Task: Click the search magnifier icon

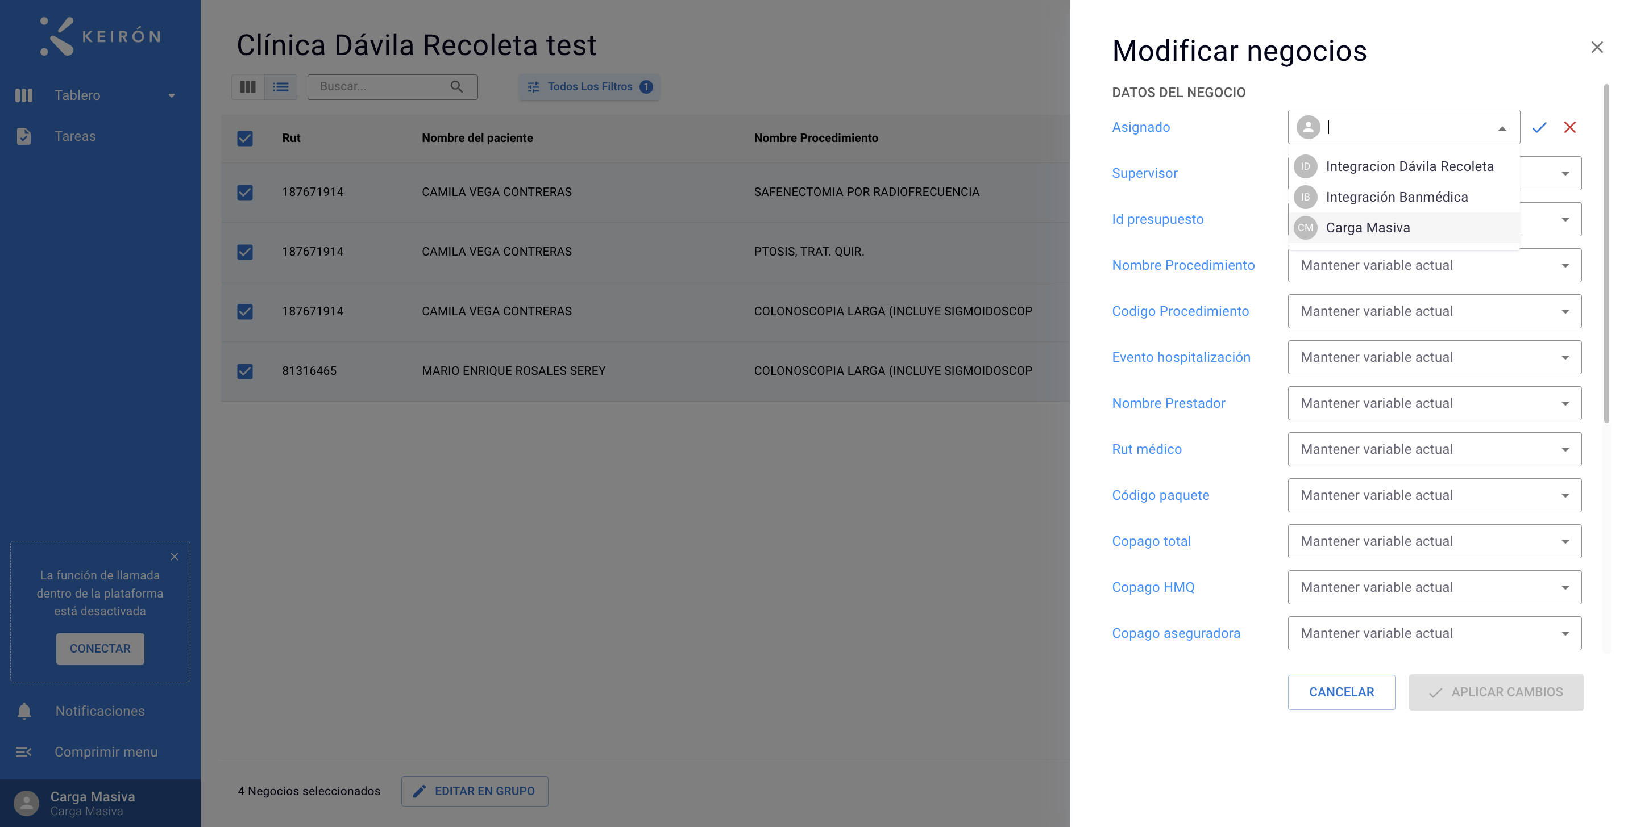Action: click(x=456, y=86)
